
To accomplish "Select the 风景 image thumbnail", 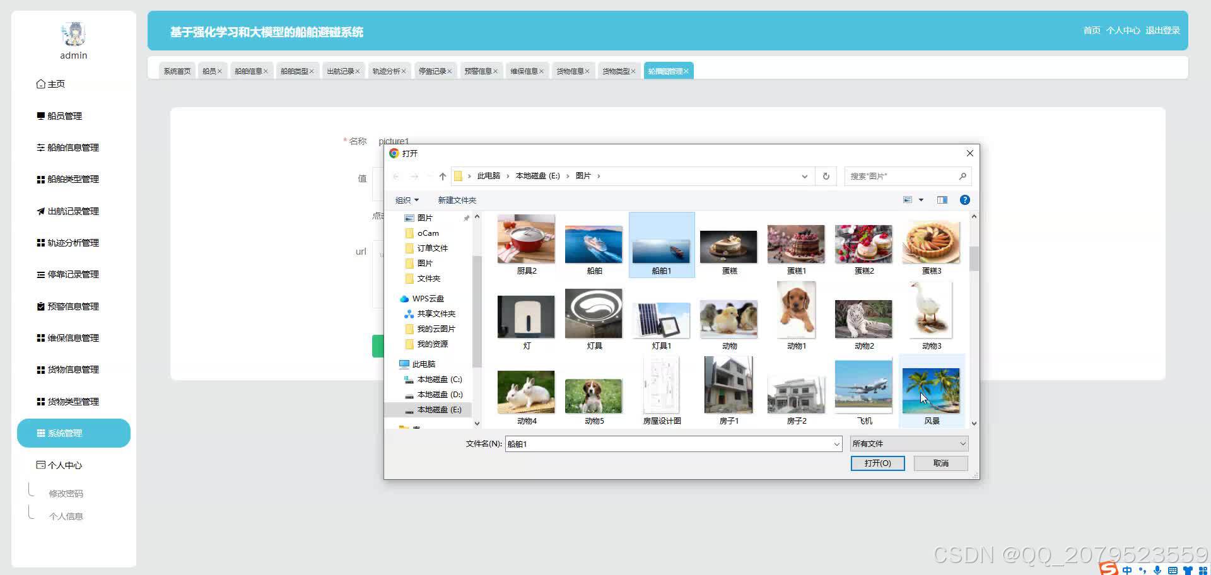I will (x=932, y=392).
